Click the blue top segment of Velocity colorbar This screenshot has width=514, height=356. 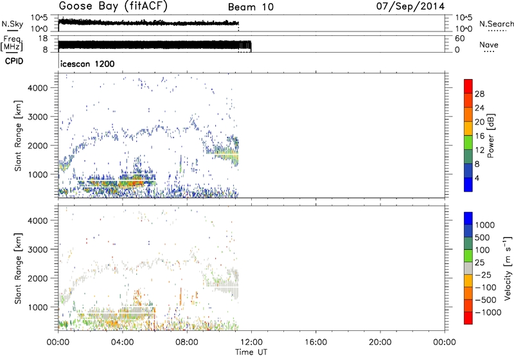468,218
